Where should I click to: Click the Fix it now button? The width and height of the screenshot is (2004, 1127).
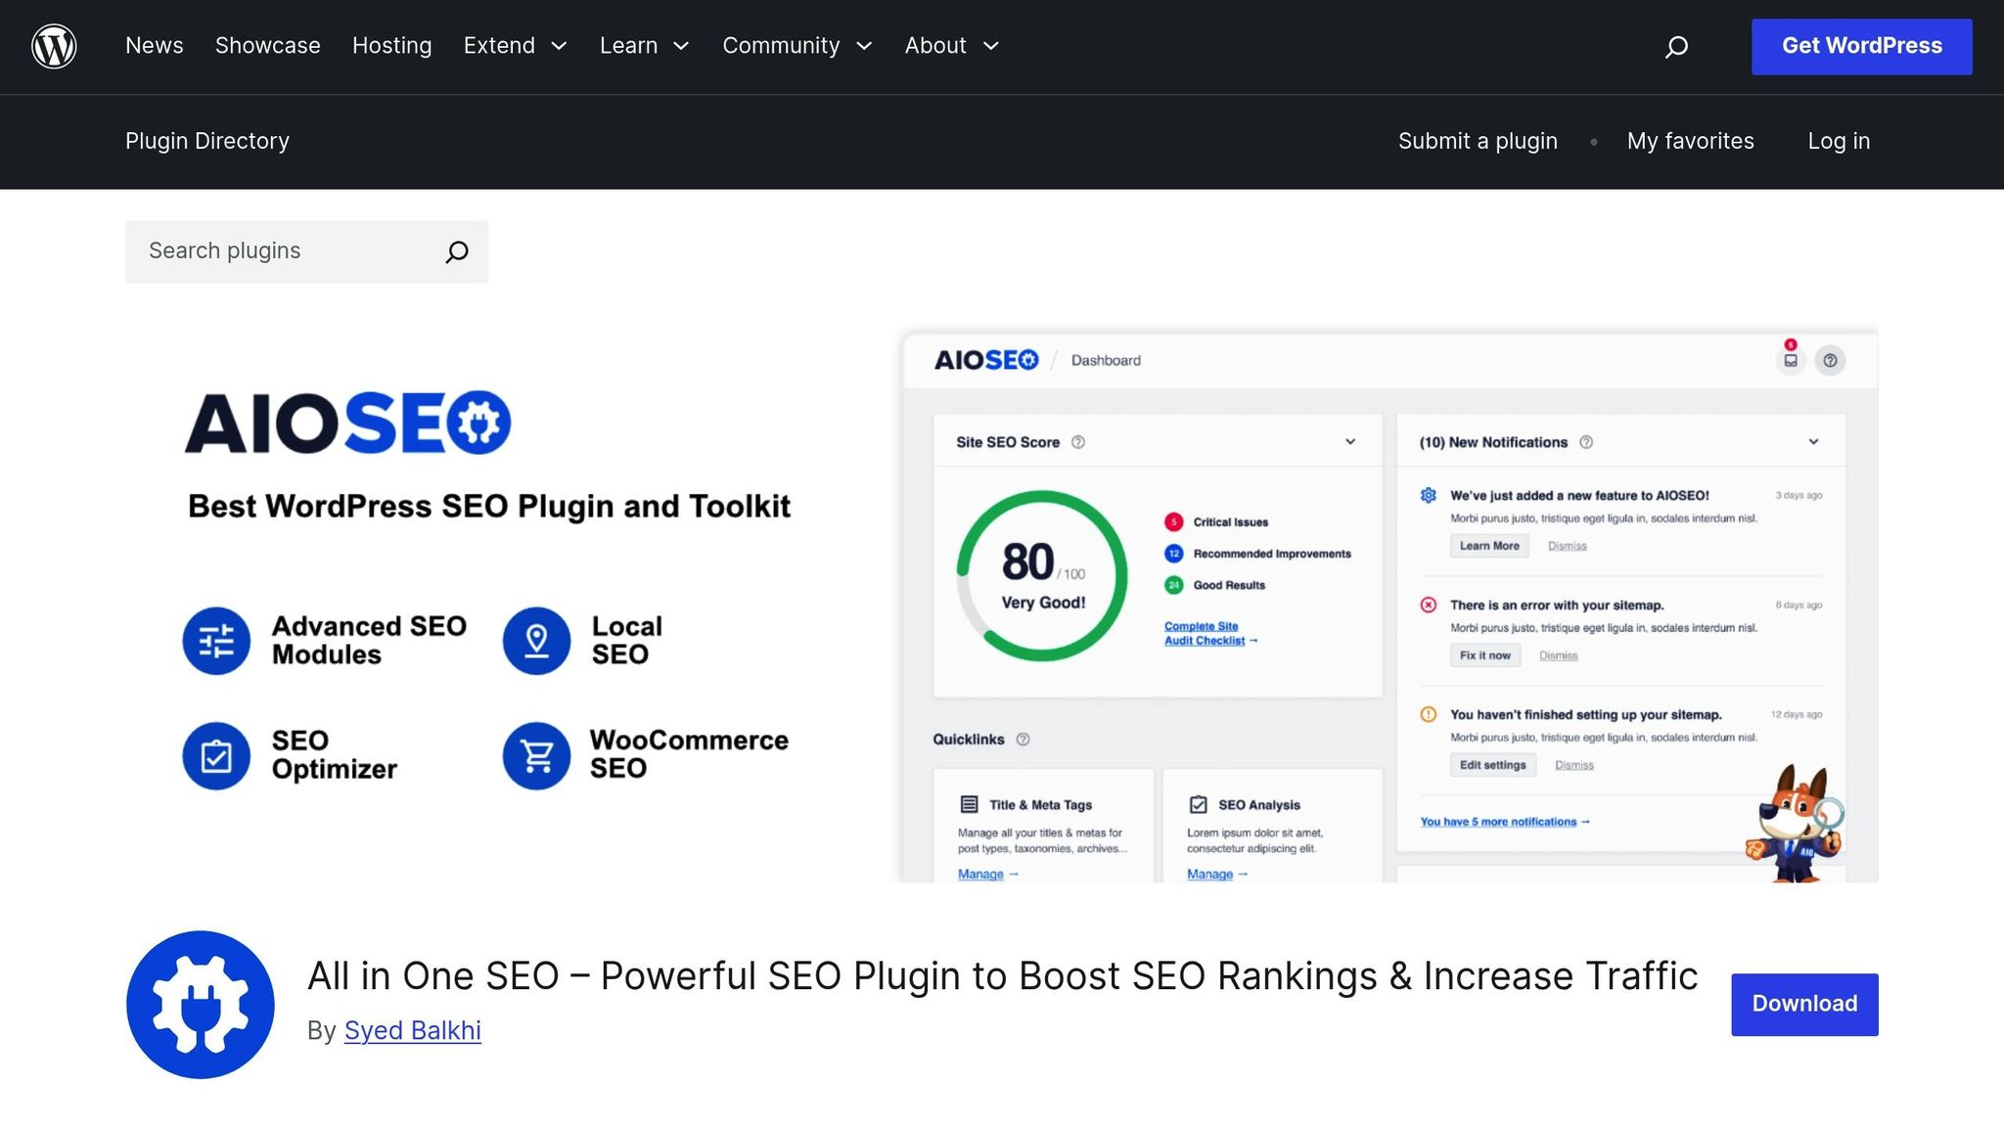tap(1484, 655)
